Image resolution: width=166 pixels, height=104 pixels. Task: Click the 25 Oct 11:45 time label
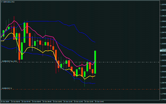click(x=68, y=102)
